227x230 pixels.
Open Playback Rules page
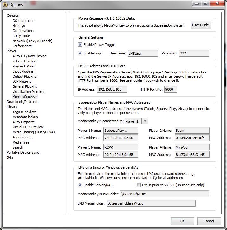click(x=24, y=66)
